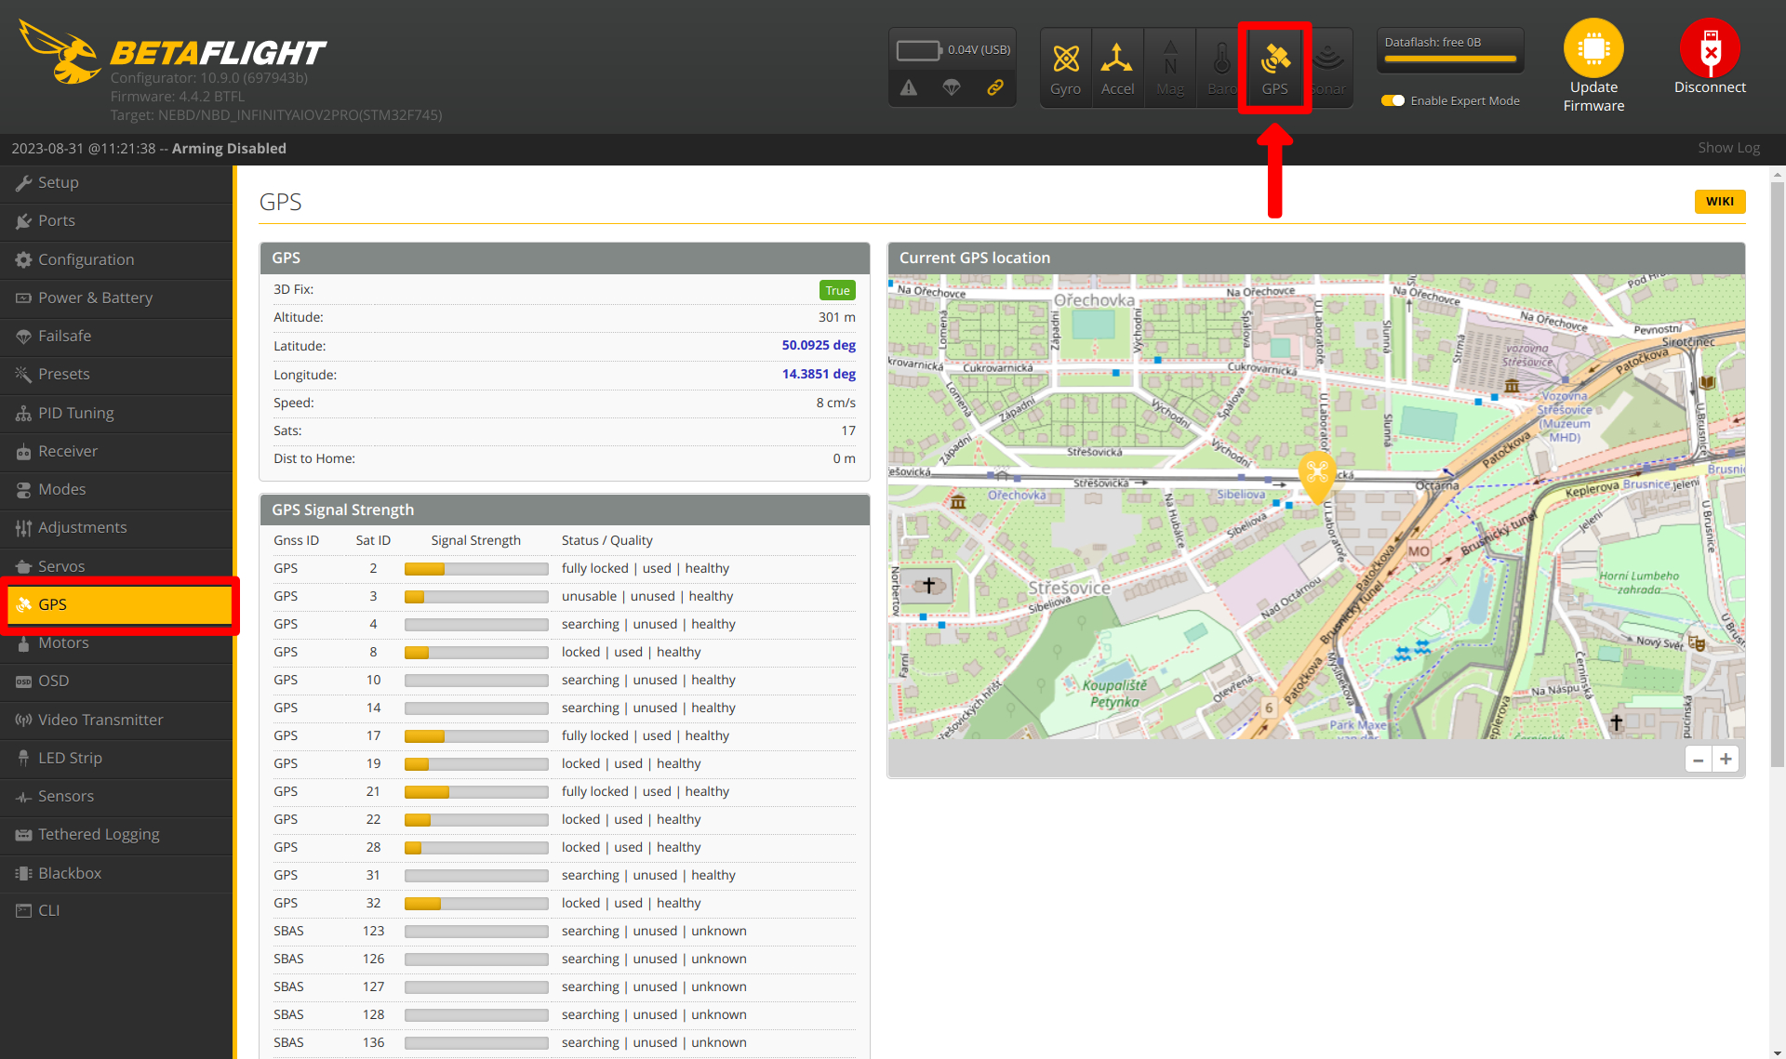Zoom out the map with minus button
Screen dimensions: 1786x1059
point(1698,760)
